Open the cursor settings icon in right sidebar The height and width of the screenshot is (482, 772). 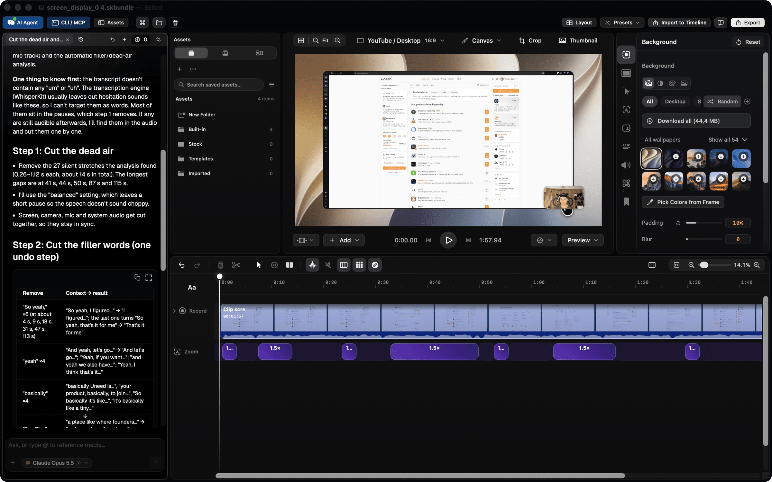coord(626,92)
